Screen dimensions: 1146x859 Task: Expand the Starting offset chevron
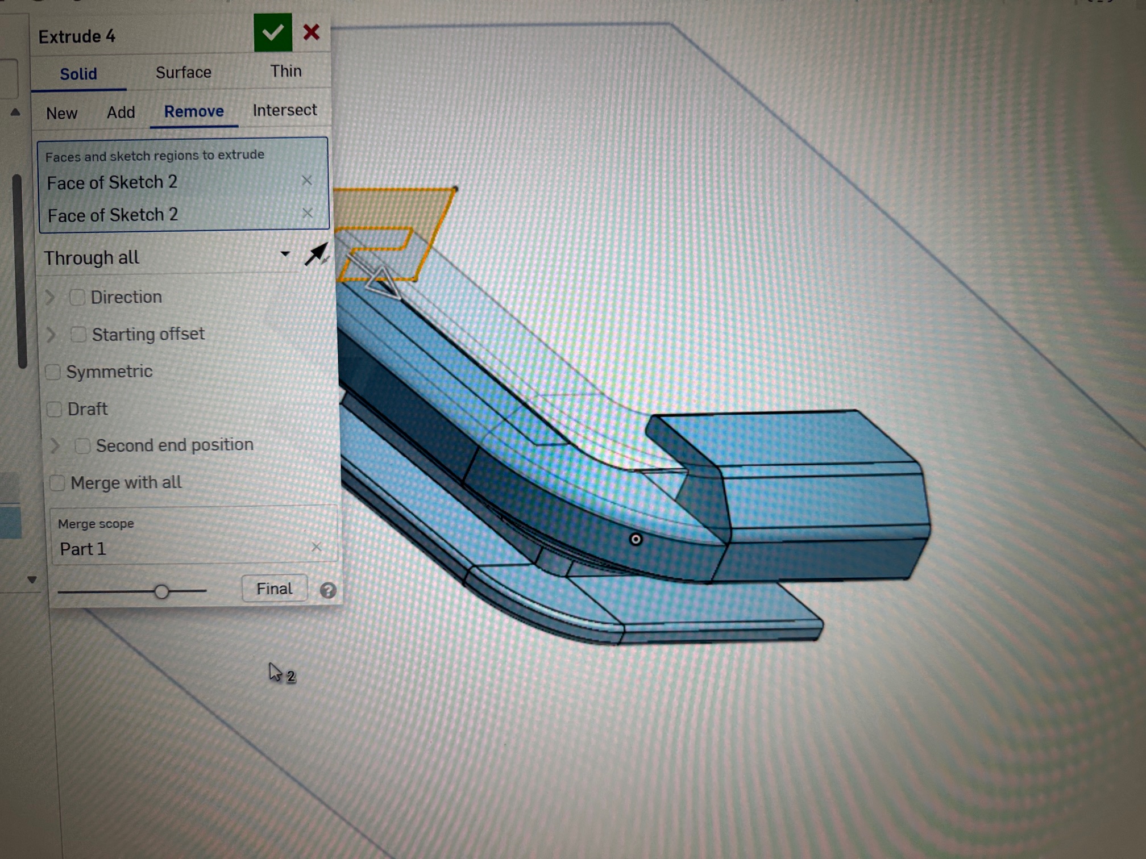click(51, 335)
